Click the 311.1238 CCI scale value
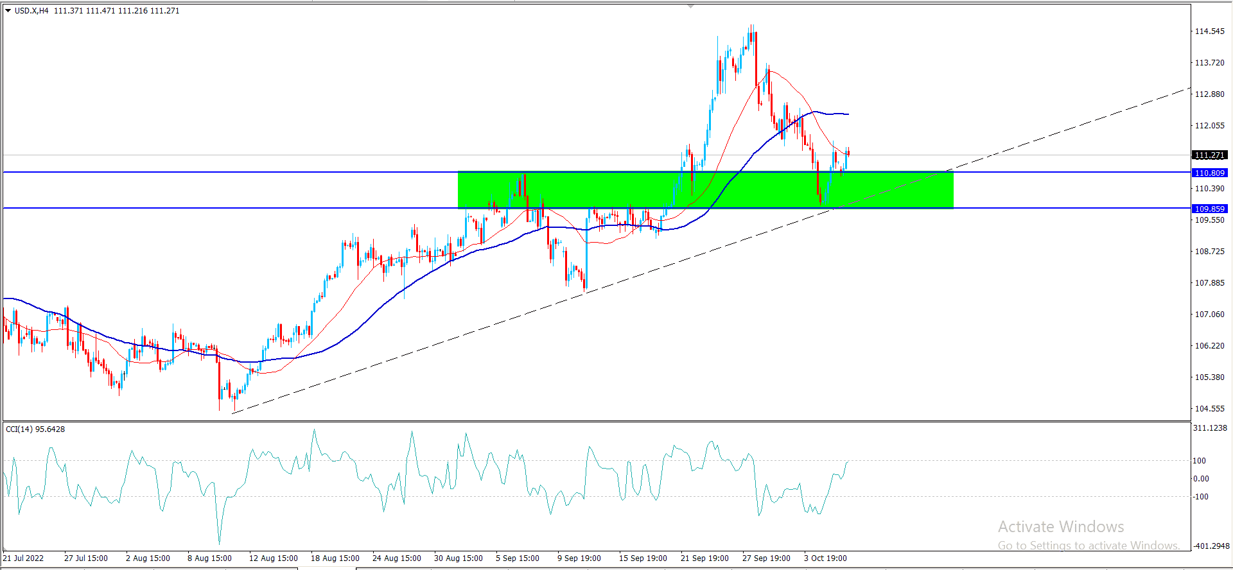This screenshot has width=1233, height=570. coord(1210,428)
